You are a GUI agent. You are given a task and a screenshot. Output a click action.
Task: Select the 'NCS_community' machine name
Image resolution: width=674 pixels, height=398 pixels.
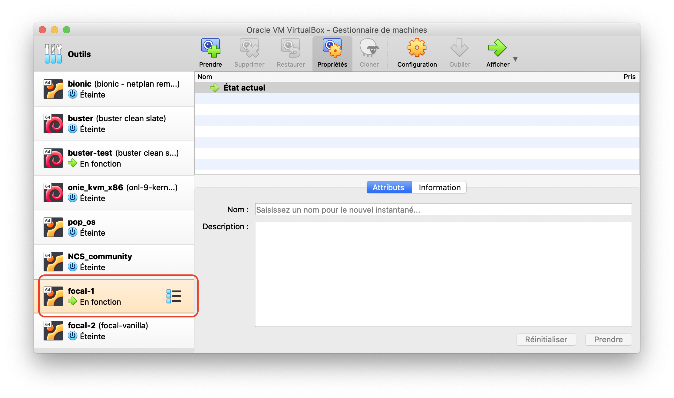click(x=100, y=257)
